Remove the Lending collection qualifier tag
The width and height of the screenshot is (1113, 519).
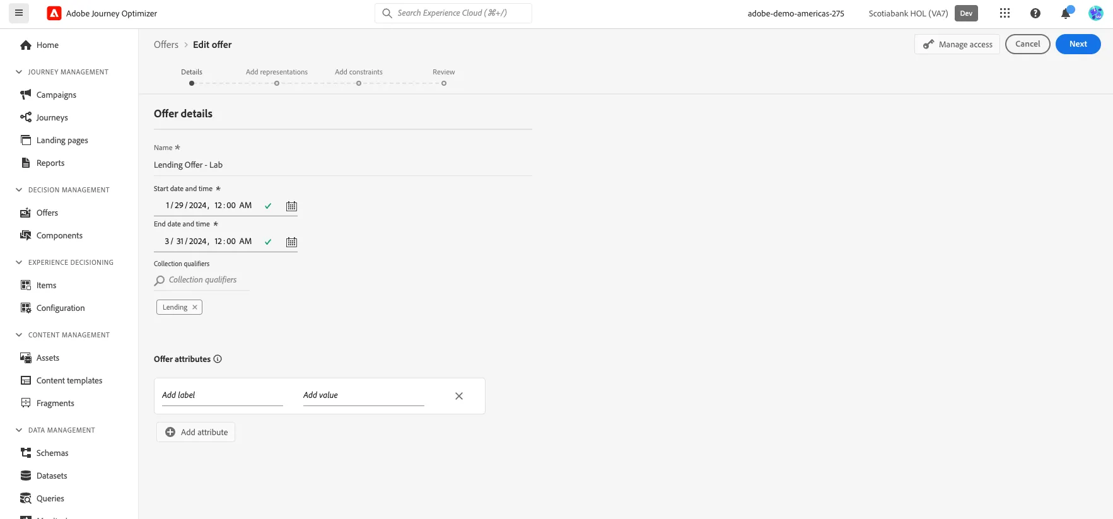click(195, 307)
